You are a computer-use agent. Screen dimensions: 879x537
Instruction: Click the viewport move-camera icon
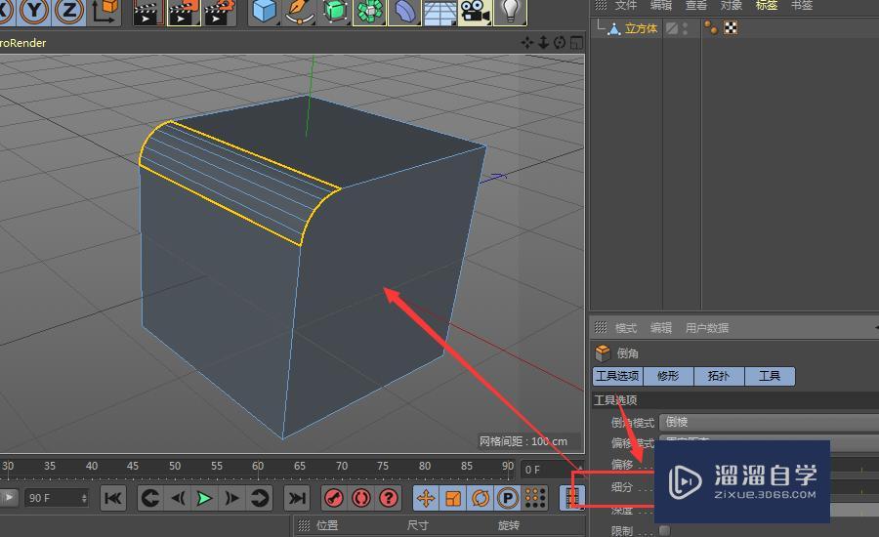click(526, 43)
